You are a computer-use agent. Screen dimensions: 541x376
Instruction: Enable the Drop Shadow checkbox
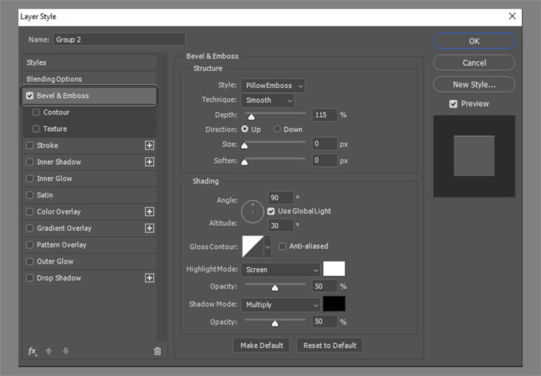tap(30, 278)
